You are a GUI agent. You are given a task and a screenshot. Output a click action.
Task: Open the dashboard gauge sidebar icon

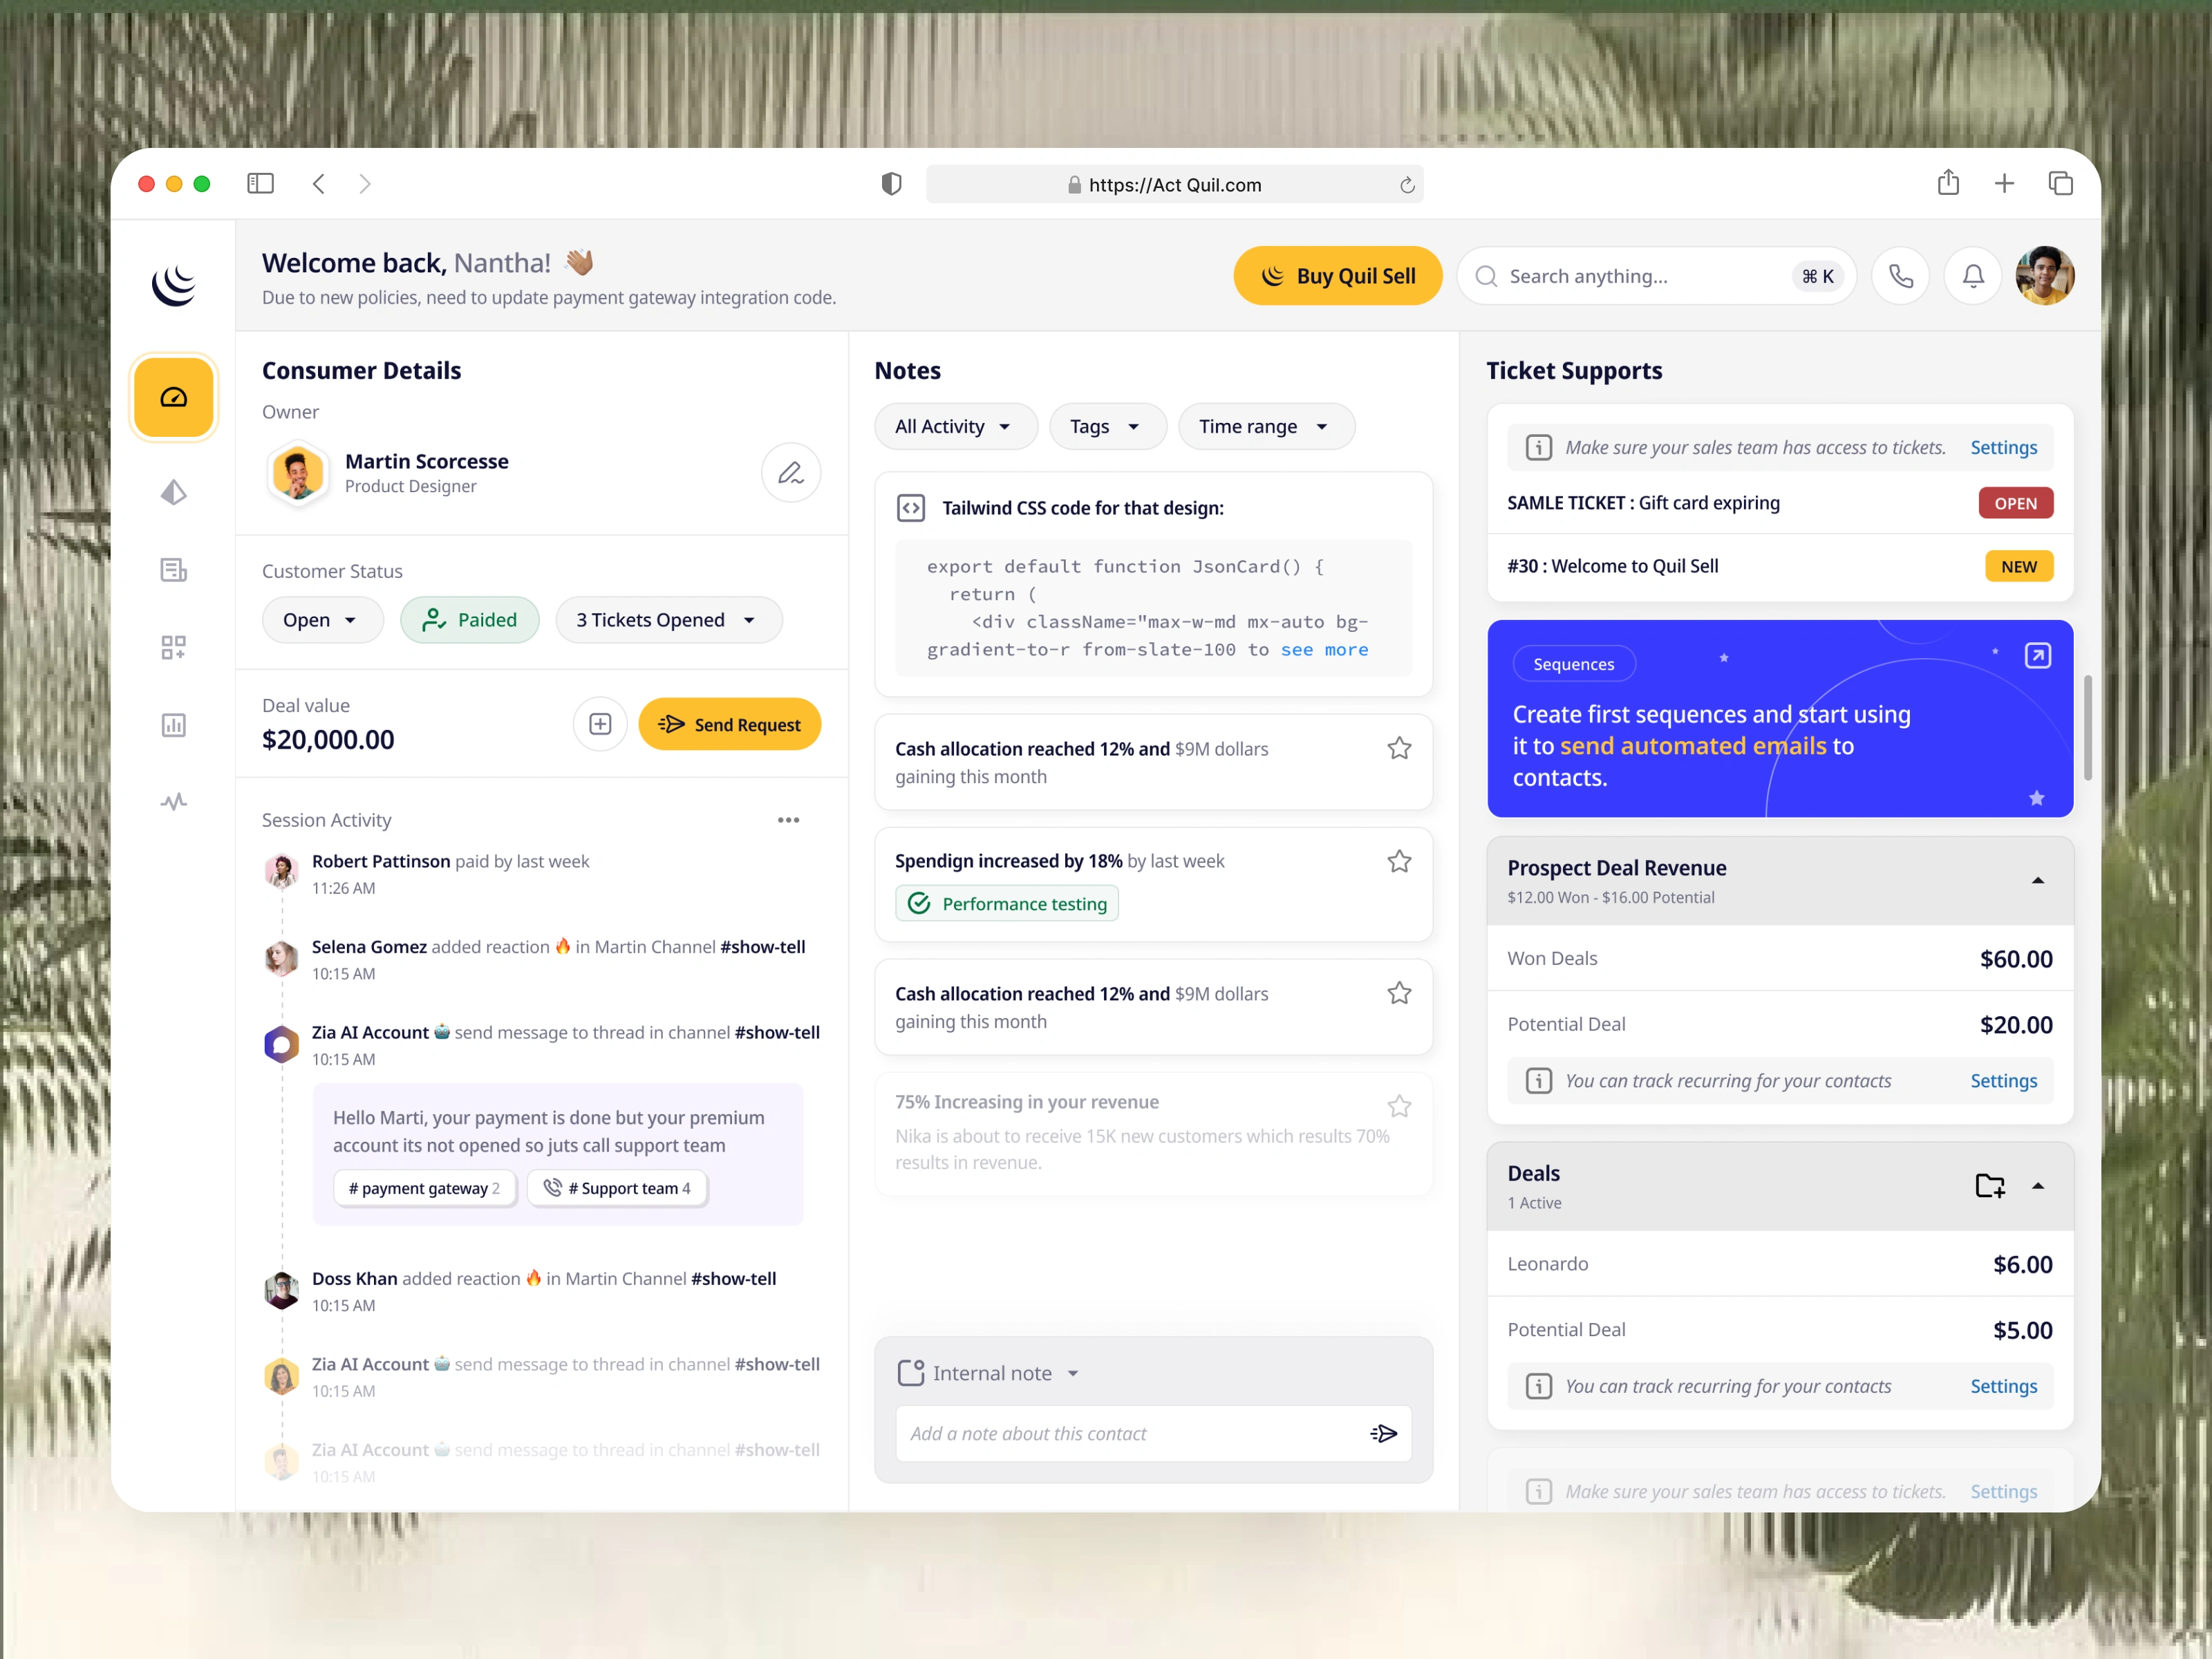173,397
